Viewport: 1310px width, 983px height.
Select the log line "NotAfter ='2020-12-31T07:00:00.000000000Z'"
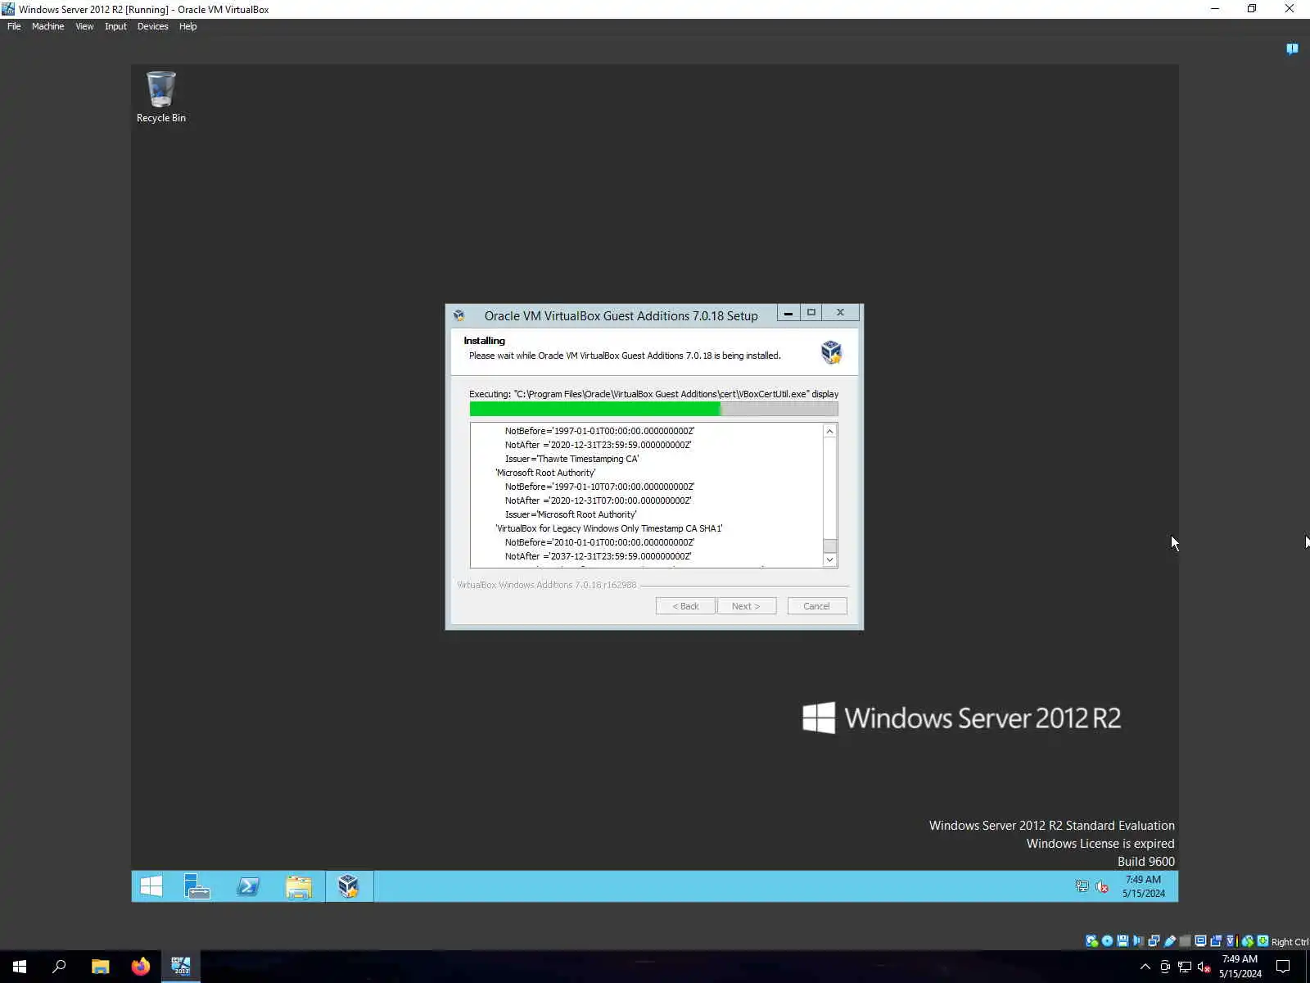[x=598, y=501]
